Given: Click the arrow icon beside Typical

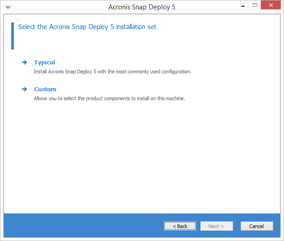Looking at the screenshot, I should tap(24, 63).
